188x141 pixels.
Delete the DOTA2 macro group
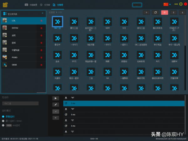[x=41, y=28]
